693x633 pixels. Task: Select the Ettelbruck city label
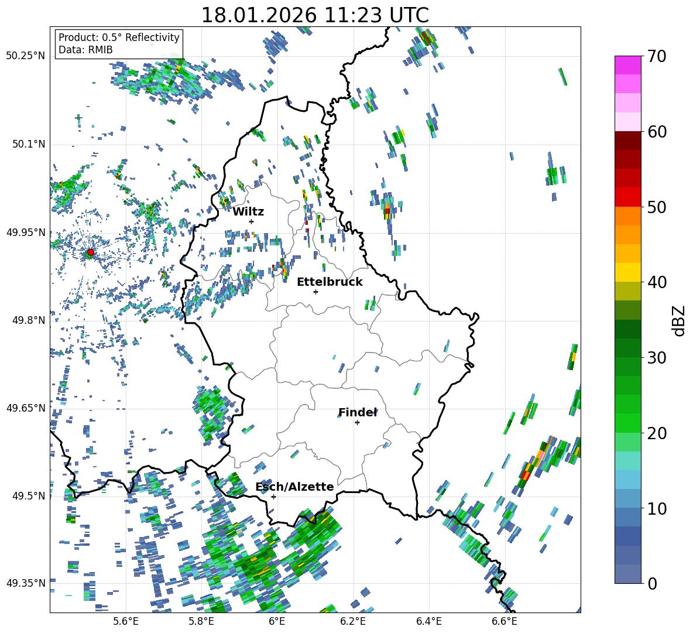[330, 282]
